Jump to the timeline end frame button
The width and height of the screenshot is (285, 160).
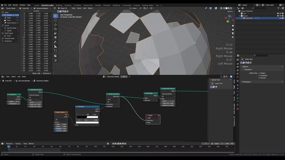125,144
